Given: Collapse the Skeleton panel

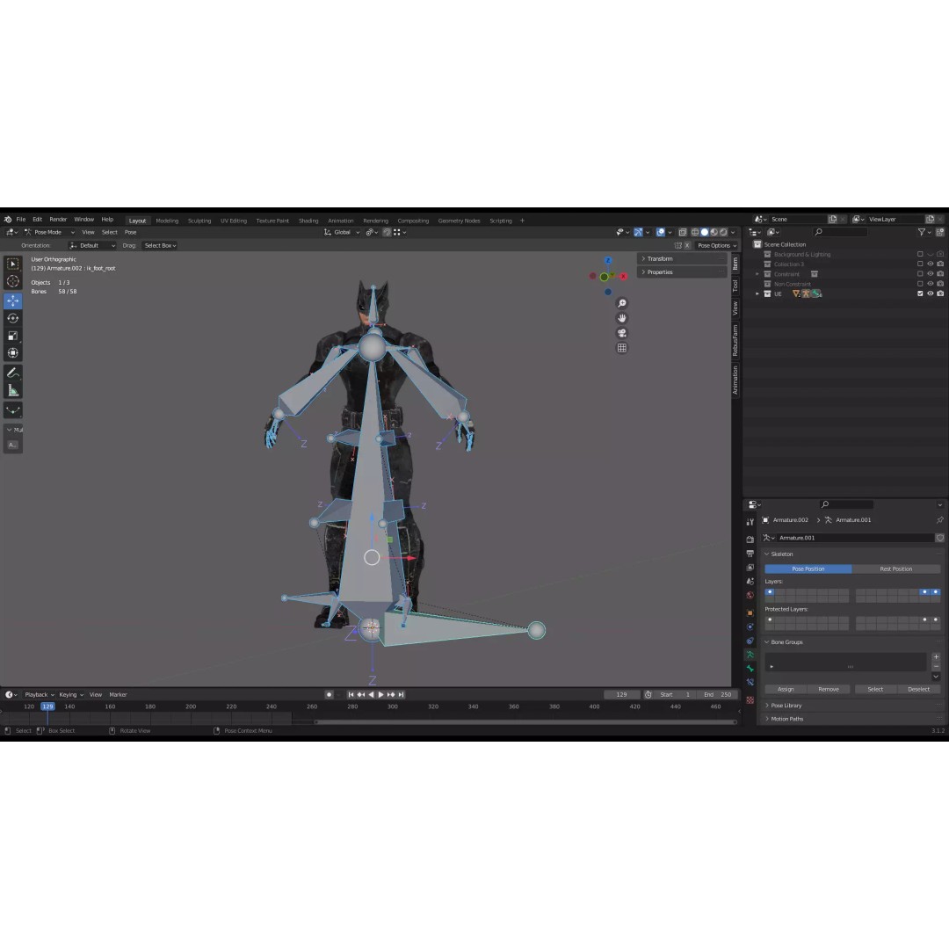Looking at the screenshot, I should pyautogui.click(x=781, y=554).
